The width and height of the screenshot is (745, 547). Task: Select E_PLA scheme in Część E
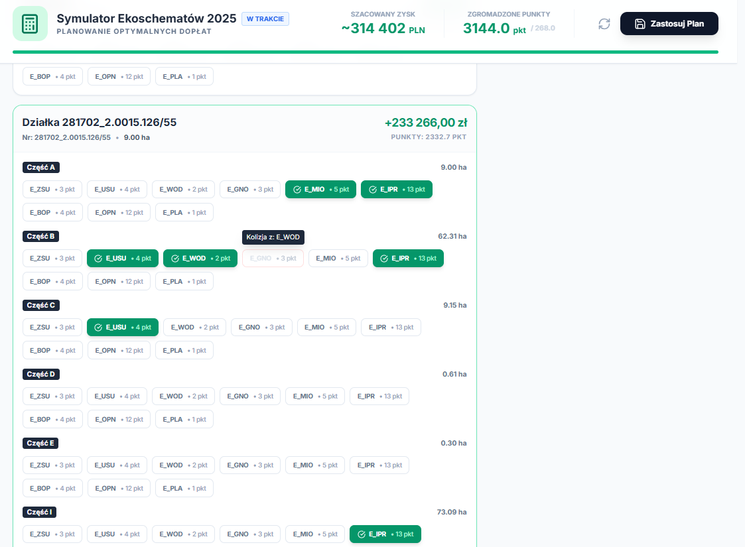(184, 488)
